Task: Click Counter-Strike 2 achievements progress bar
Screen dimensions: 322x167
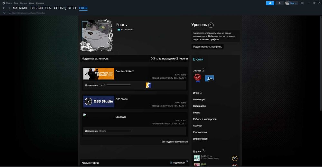Action: tap(118, 85)
